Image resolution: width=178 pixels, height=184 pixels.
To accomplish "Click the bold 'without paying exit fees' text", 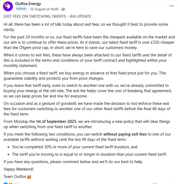I will click(125, 134).
